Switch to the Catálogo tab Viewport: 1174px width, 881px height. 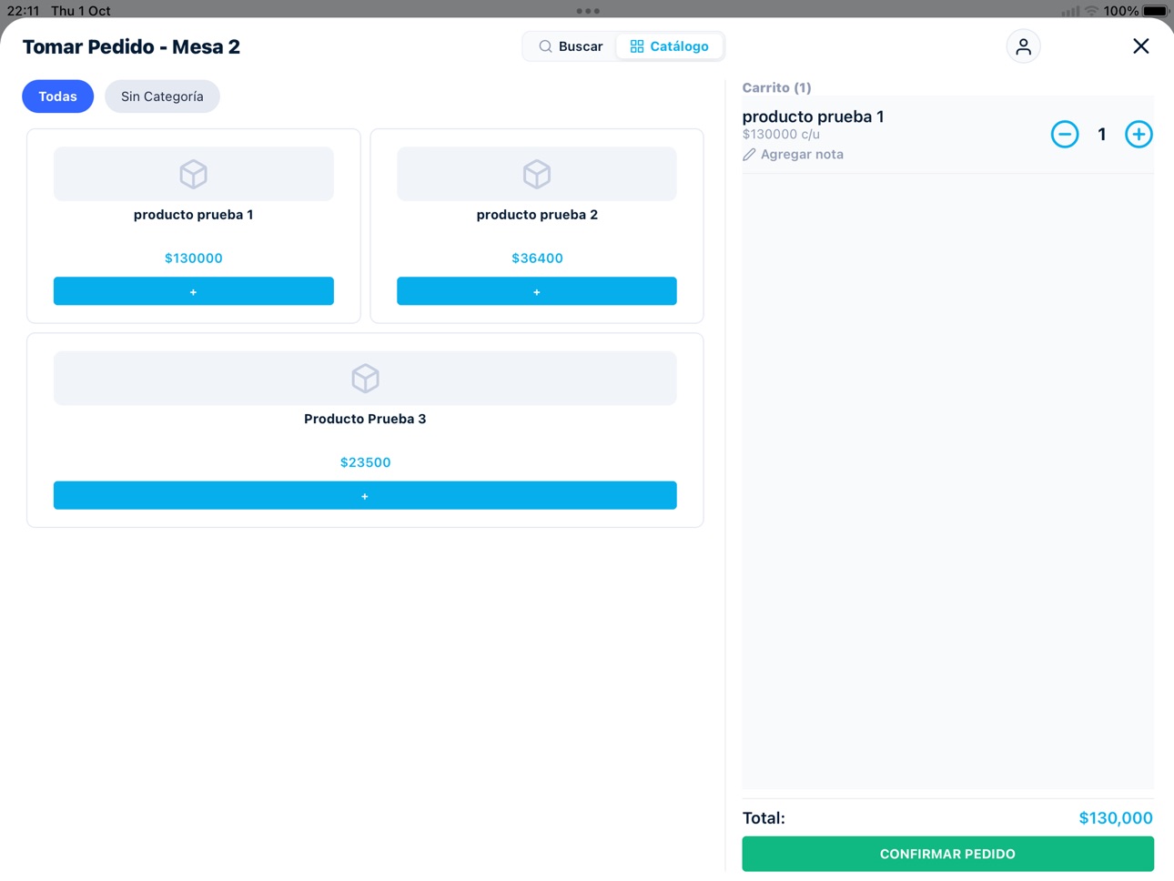(x=670, y=46)
